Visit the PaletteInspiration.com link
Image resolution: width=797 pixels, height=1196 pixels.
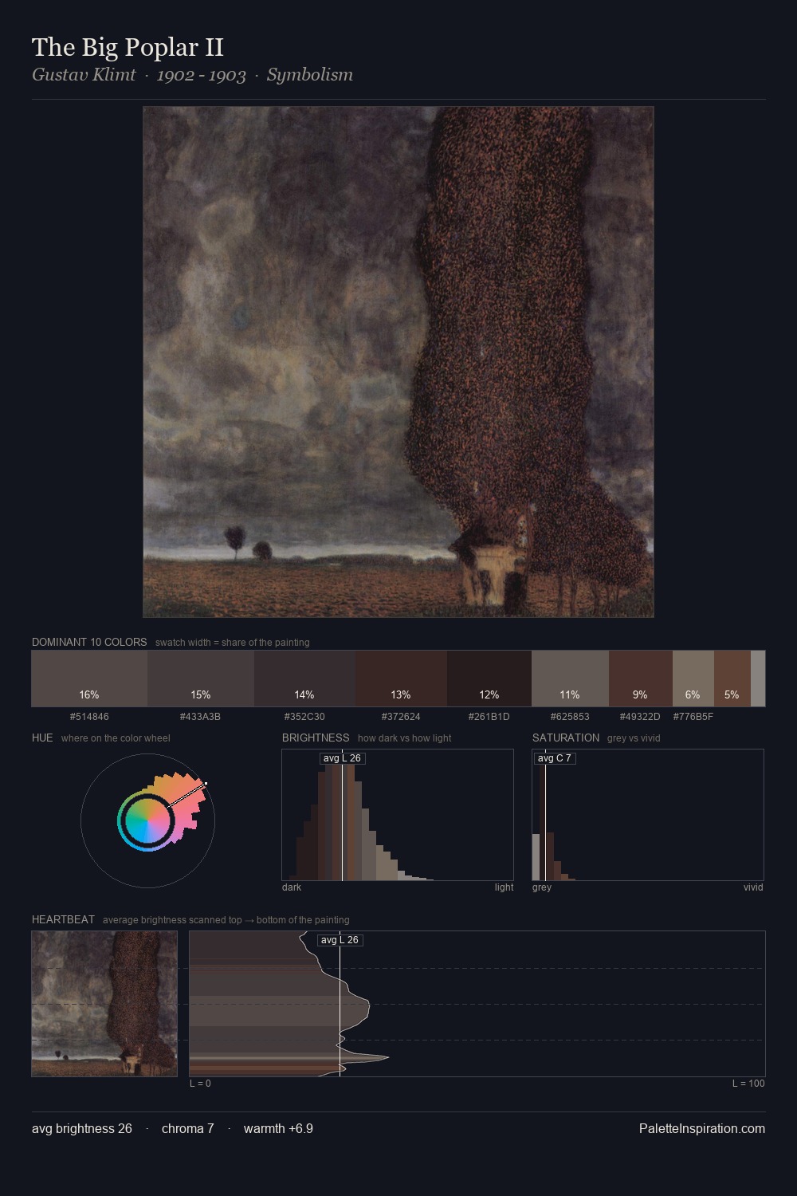pyautogui.click(x=702, y=1128)
